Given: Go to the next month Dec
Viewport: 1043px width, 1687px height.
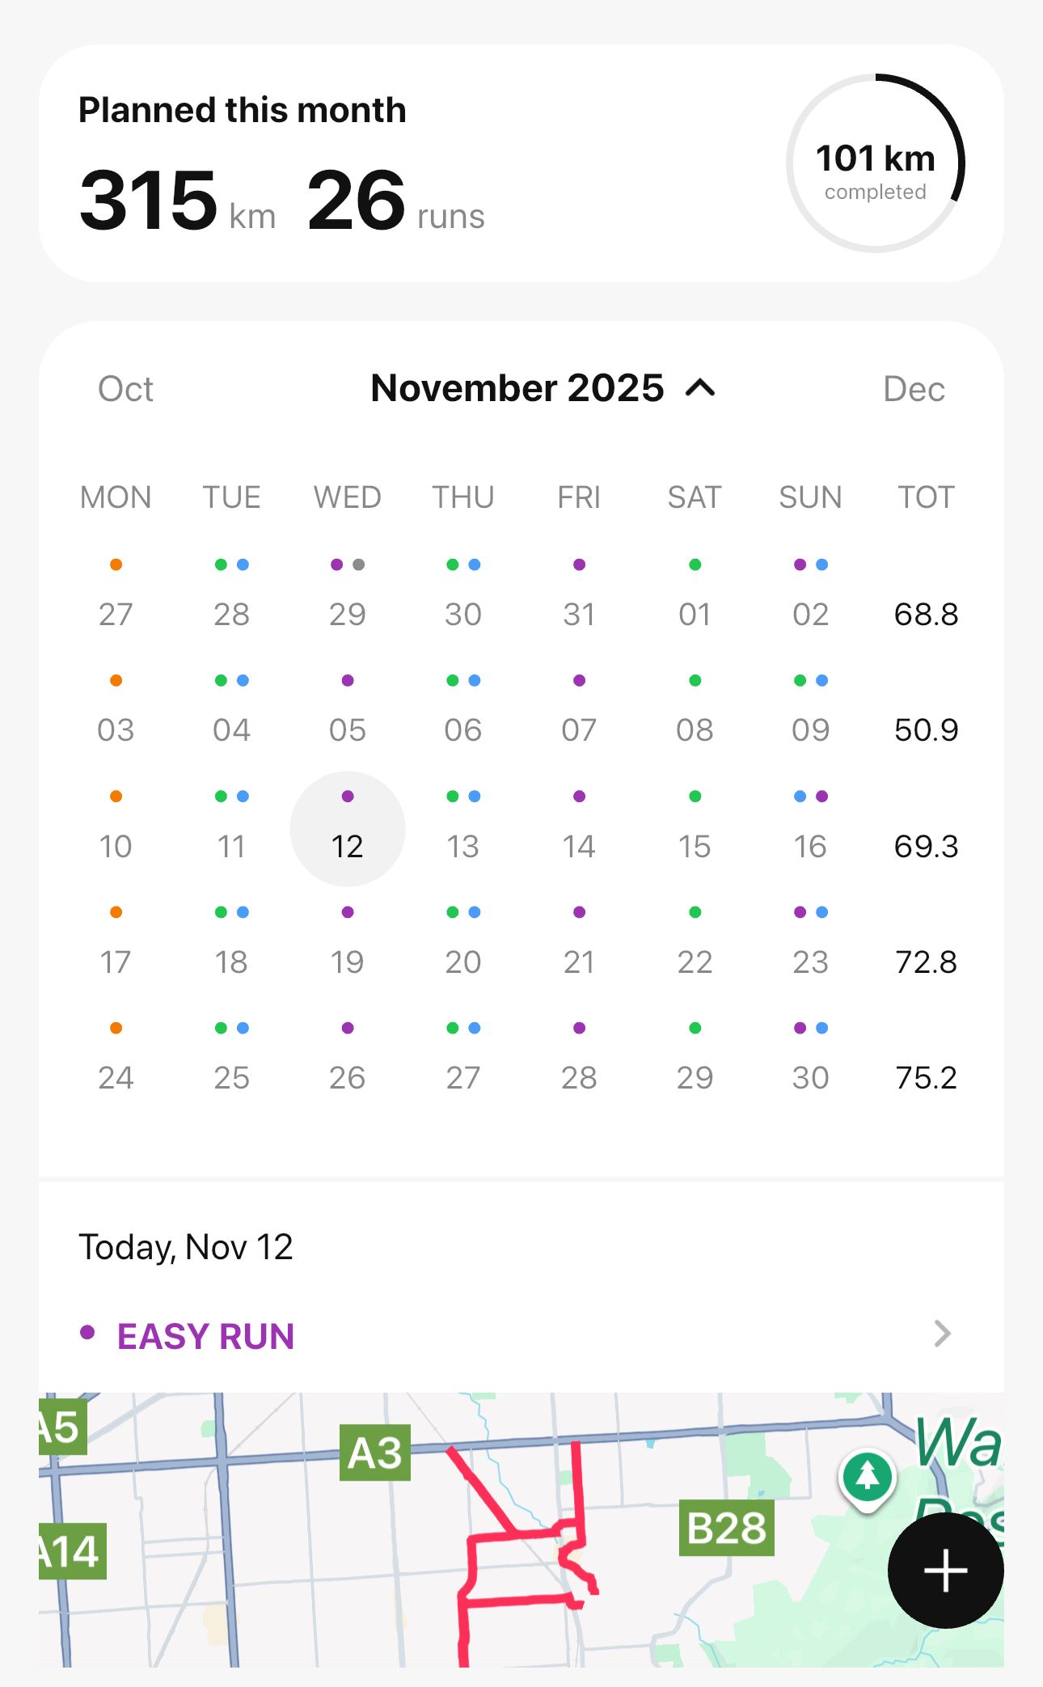Looking at the screenshot, I should (x=914, y=389).
